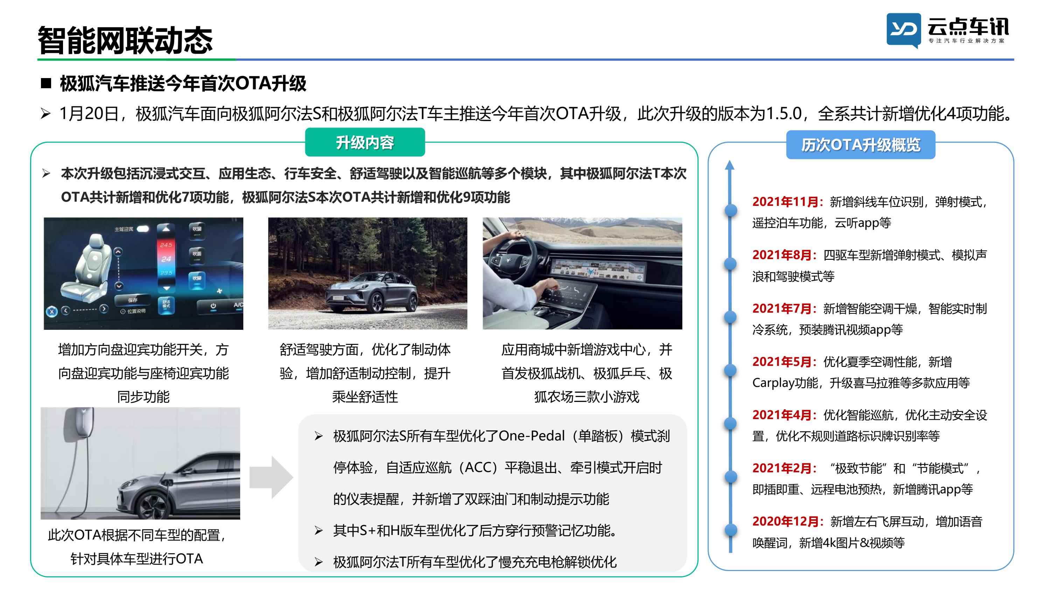The height and width of the screenshot is (591, 1051).
Task: Click the timeline dot for 2020年12月
Action: coord(730,530)
